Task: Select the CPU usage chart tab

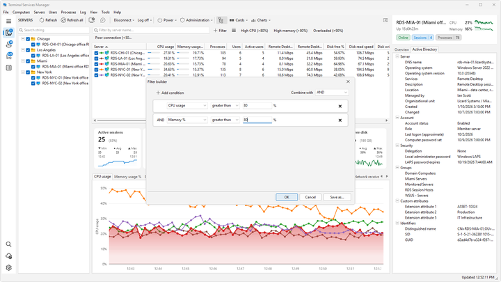Action: pos(102,176)
